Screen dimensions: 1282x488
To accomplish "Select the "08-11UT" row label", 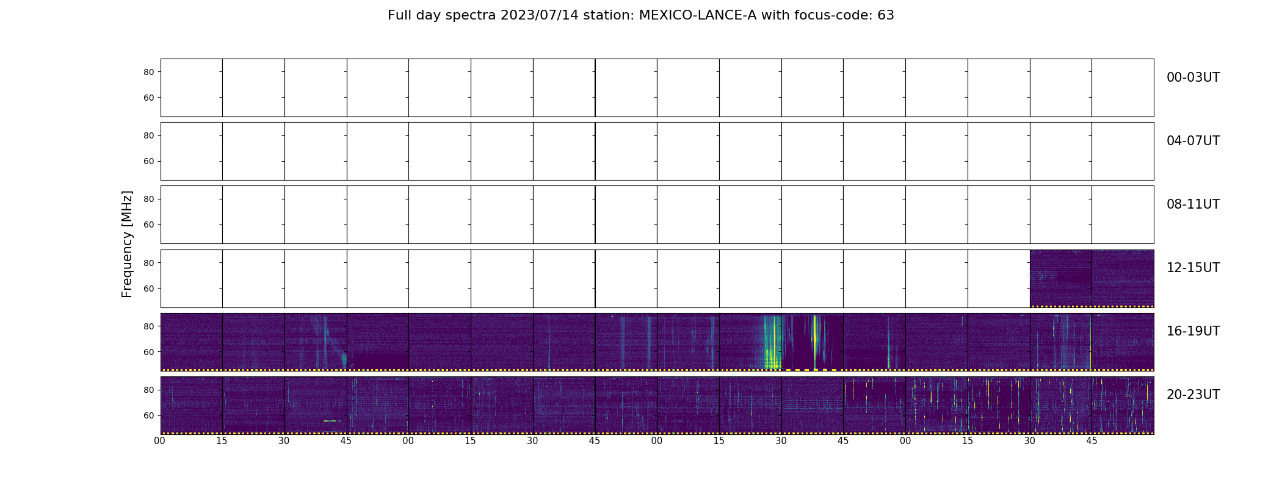I will pos(1193,204).
